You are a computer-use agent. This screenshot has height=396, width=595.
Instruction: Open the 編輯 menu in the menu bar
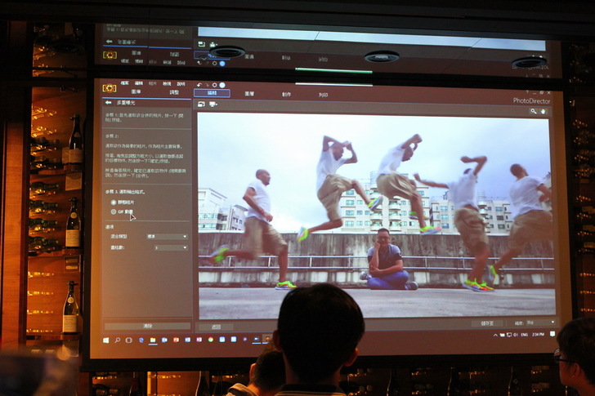pyautogui.click(x=139, y=83)
